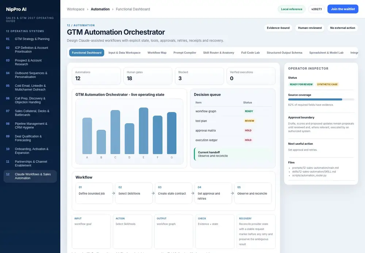365x253 pixels.
Task: Switch to Structured Output Schema tab
Action: pos(284,52)
